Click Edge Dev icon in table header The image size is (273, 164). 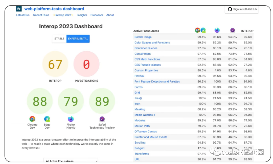[x=203, y=30]
